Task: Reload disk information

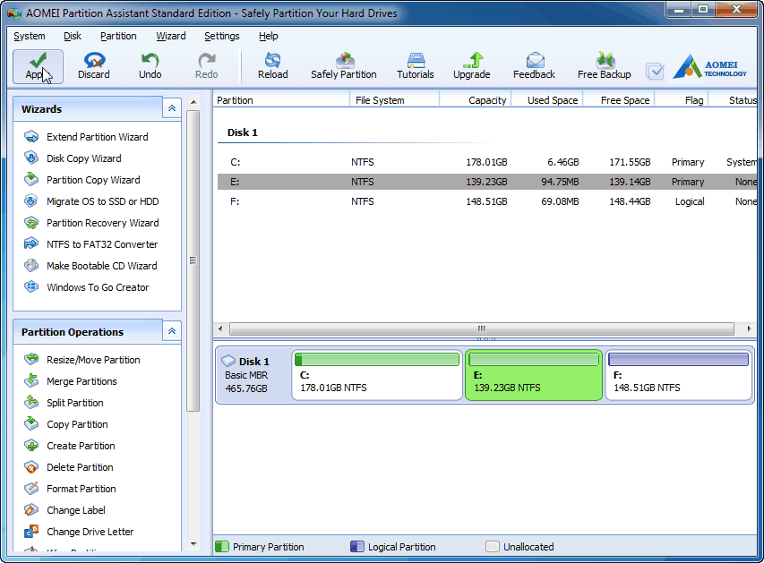Action: tap(273, 67)
